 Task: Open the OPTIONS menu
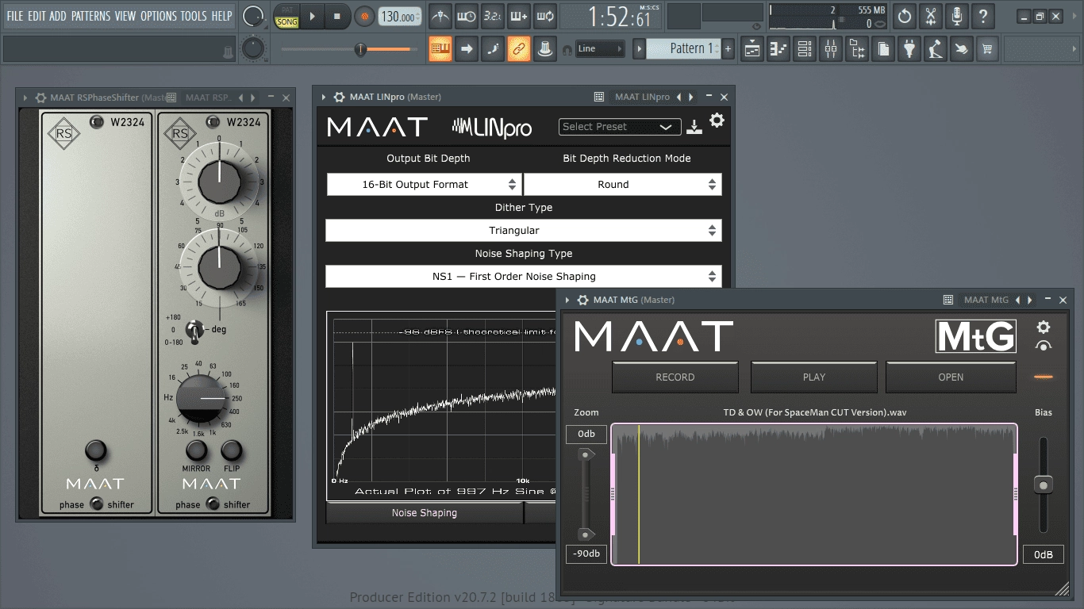(x=159, y=16)
